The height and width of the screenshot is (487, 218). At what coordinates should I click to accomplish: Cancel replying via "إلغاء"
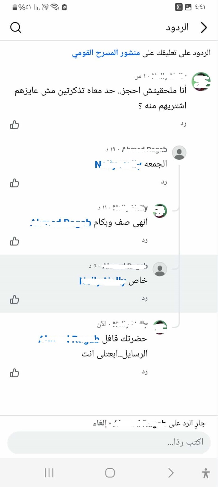(100, 423)
